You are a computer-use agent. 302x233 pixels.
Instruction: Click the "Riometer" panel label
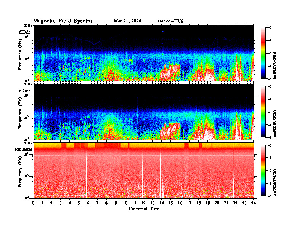24,149
